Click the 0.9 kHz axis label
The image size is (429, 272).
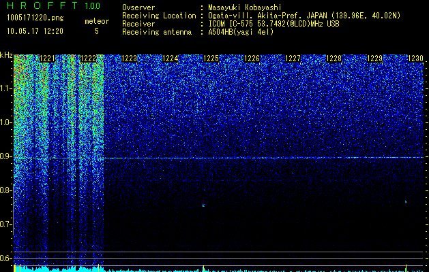point(6,156)
